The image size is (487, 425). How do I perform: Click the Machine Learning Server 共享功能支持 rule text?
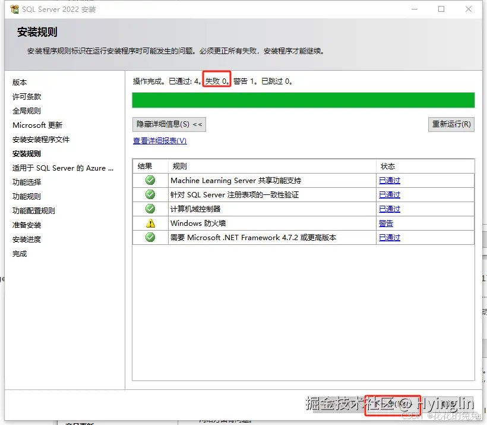point(236,180)
